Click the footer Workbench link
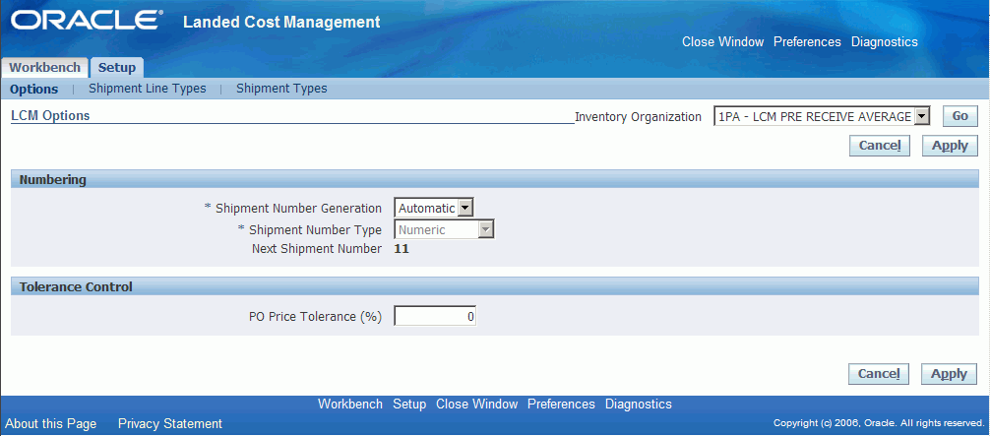 pos(350,404)
